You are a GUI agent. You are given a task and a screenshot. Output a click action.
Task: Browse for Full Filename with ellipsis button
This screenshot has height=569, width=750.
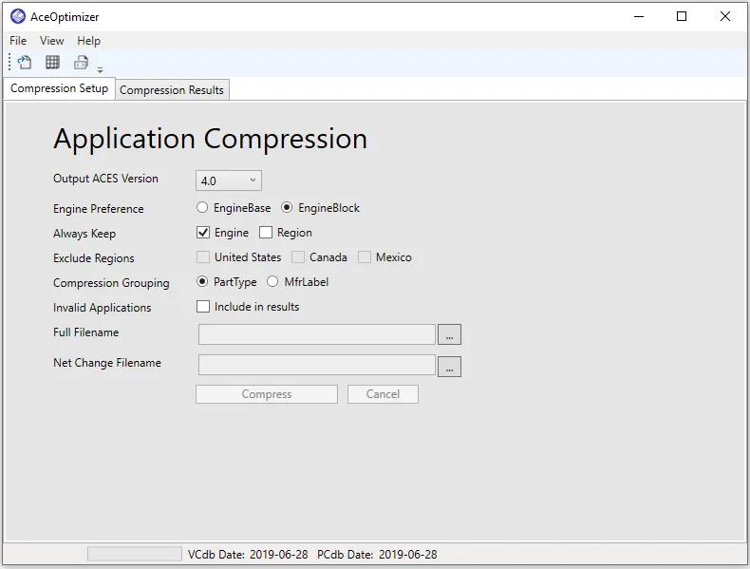[449, 334]
